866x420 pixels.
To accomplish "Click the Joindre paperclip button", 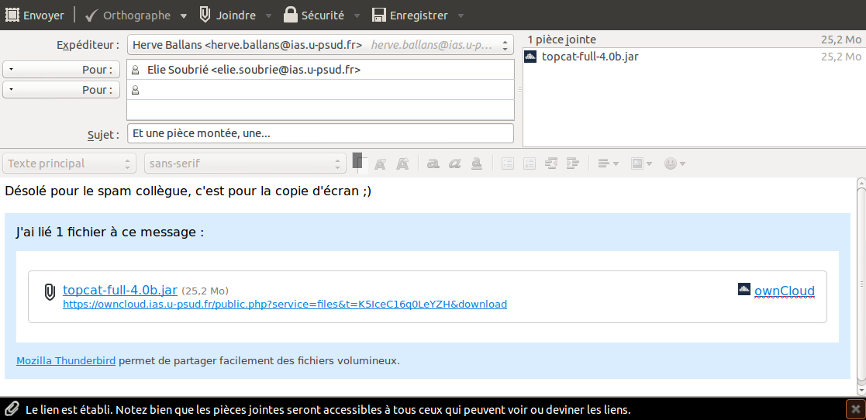I will (227, 15).
